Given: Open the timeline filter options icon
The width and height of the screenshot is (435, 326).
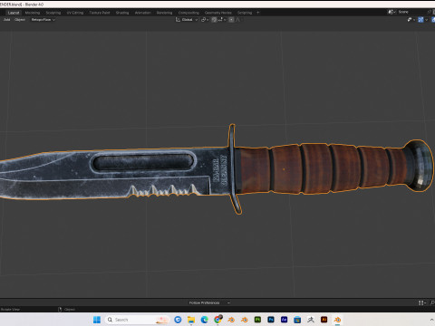Looking at the screenshot, I should click(422, 302).
